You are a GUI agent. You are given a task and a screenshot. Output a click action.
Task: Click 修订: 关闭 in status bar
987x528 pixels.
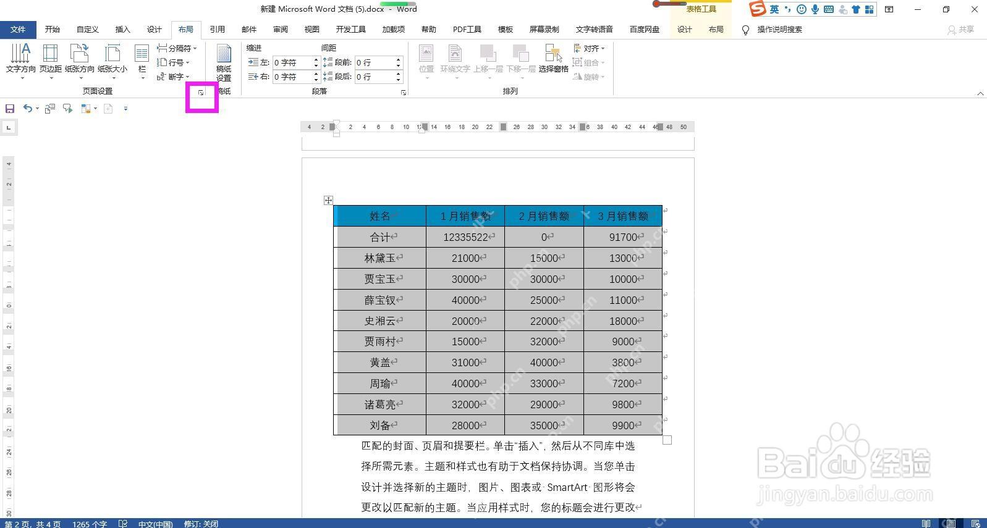[201, 524]
